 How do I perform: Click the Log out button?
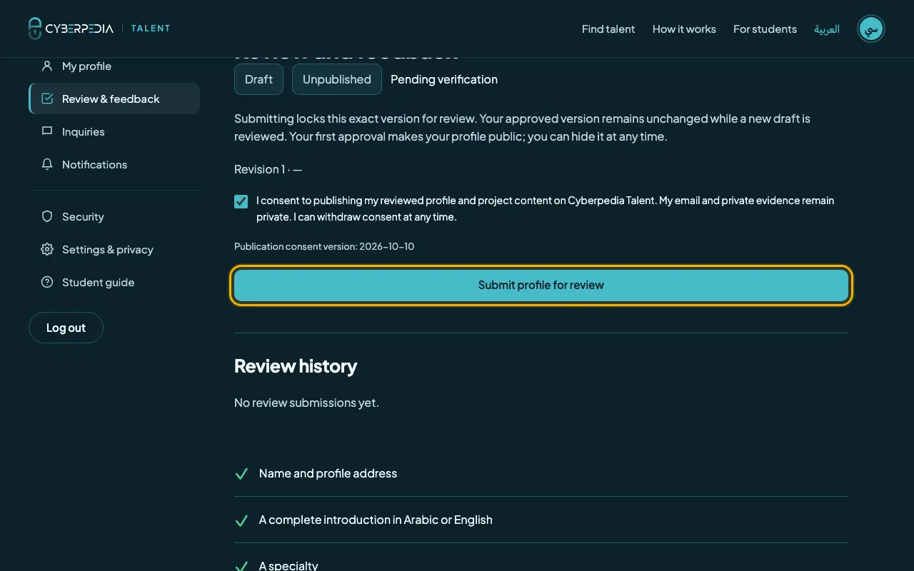[66, 328]
